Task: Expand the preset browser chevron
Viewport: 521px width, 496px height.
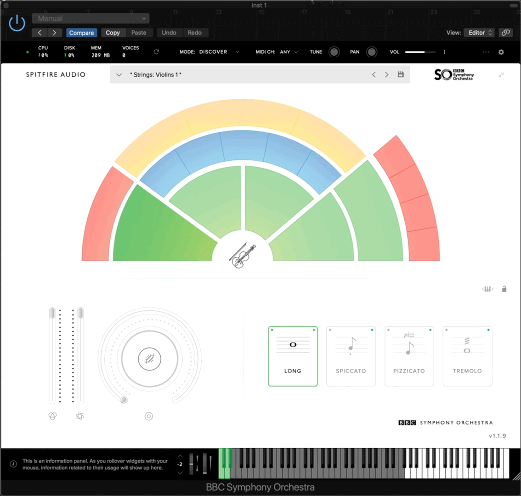Action: pyautogui.click(x=119, y=75)
